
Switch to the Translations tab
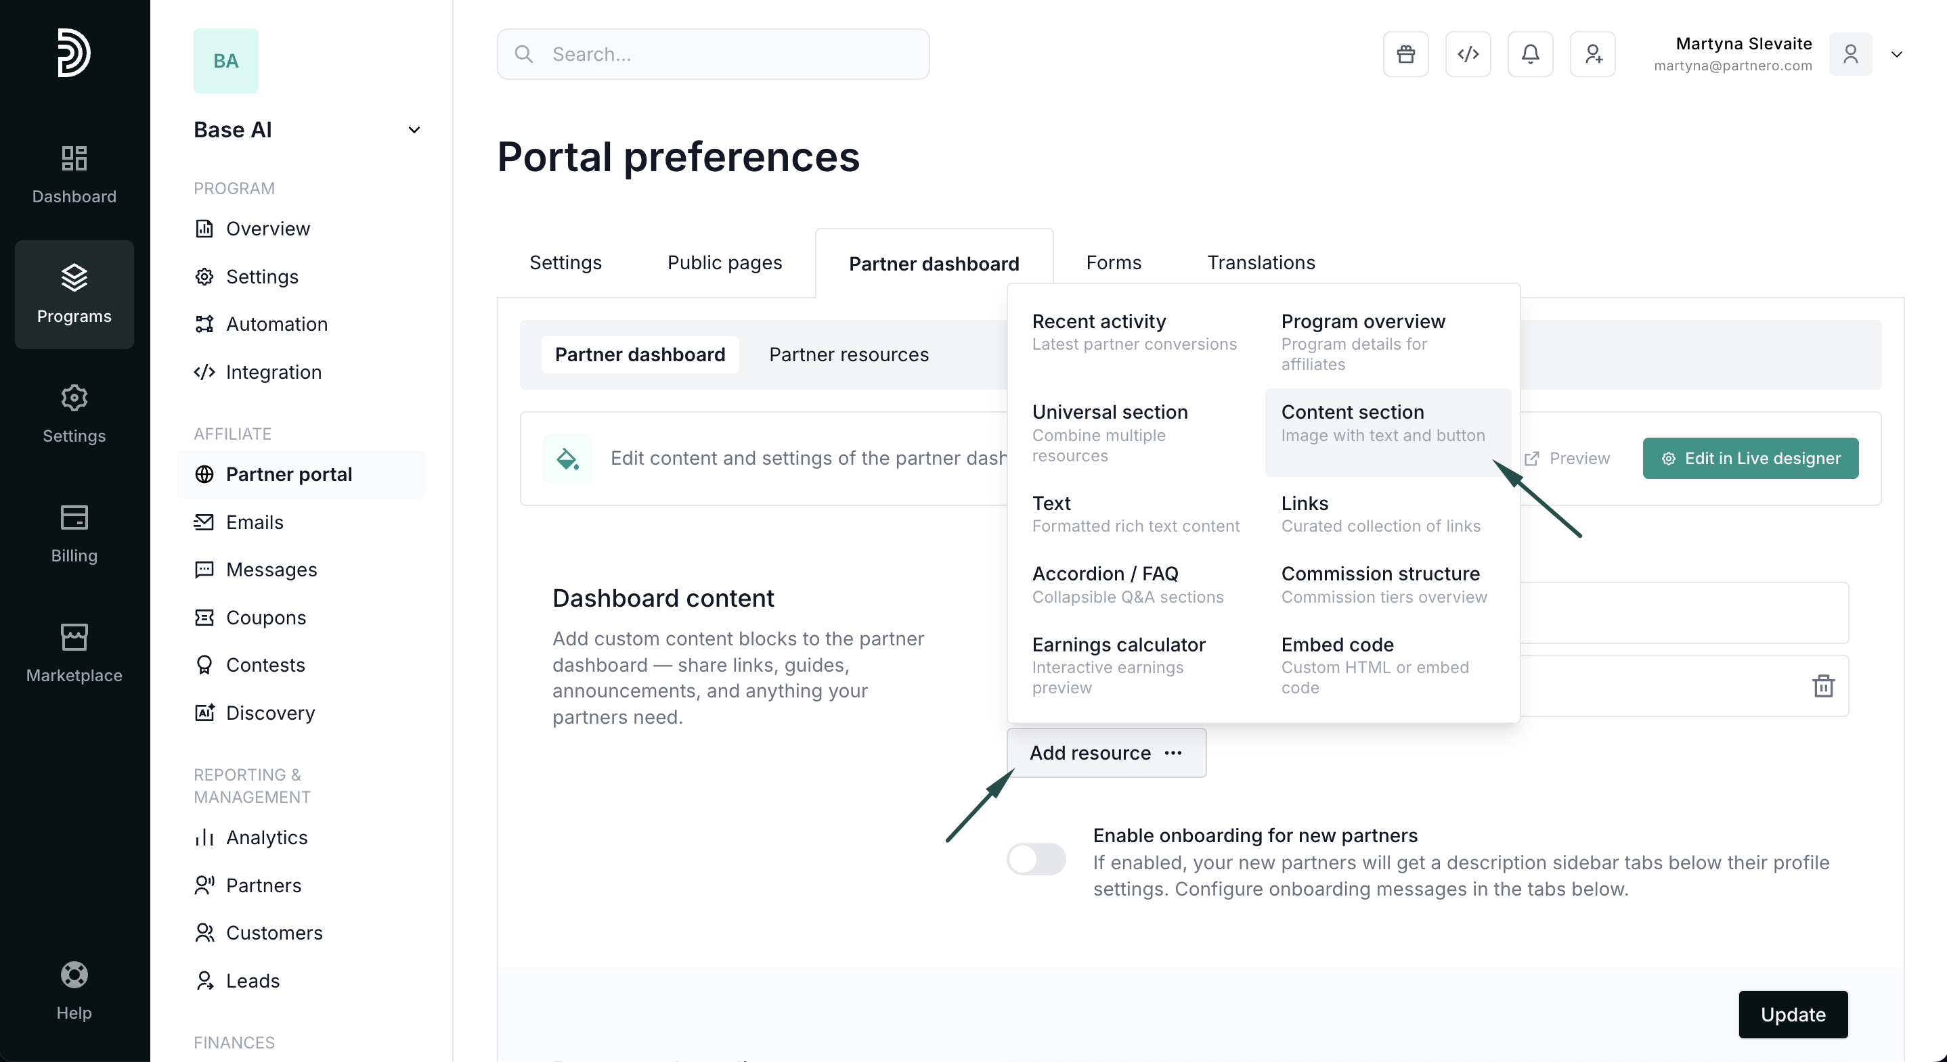click(x=1261, y=263)
